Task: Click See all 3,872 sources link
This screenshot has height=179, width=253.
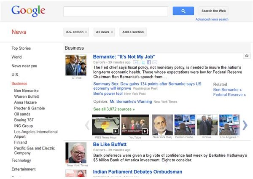Action: pyautogui.click(x=114, y=109)
